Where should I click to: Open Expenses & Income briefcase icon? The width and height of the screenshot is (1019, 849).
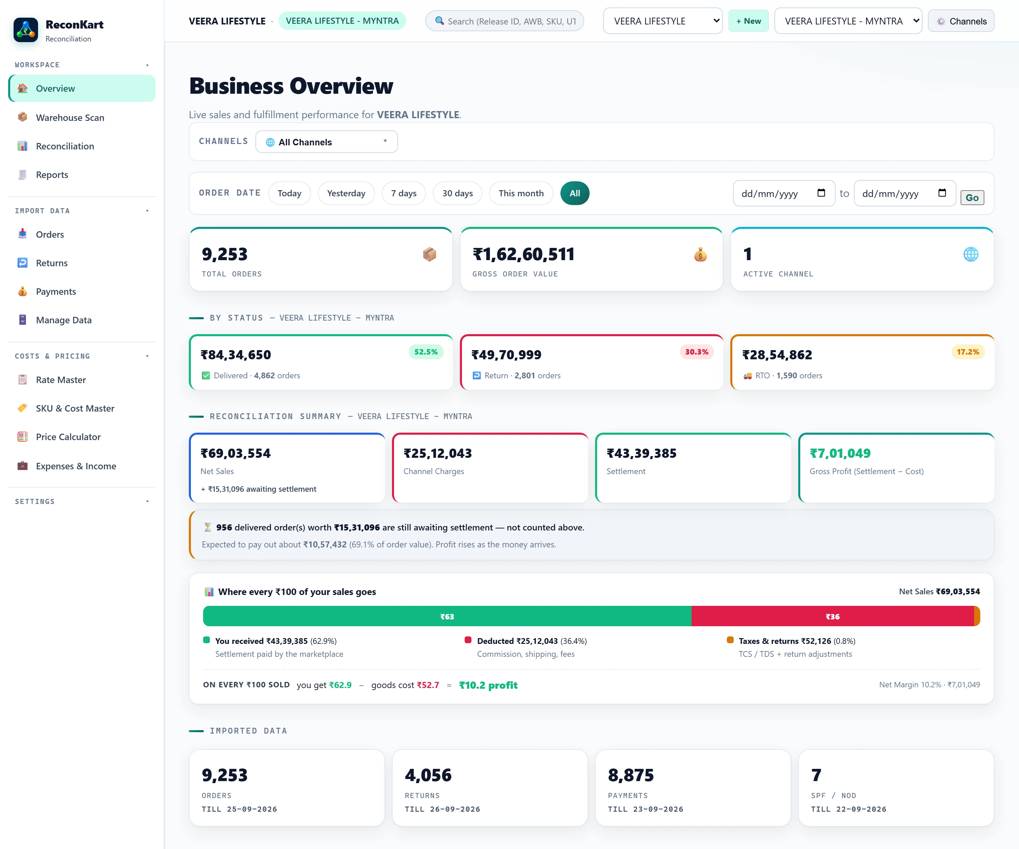pyautogui.click(x=22, y=466)
